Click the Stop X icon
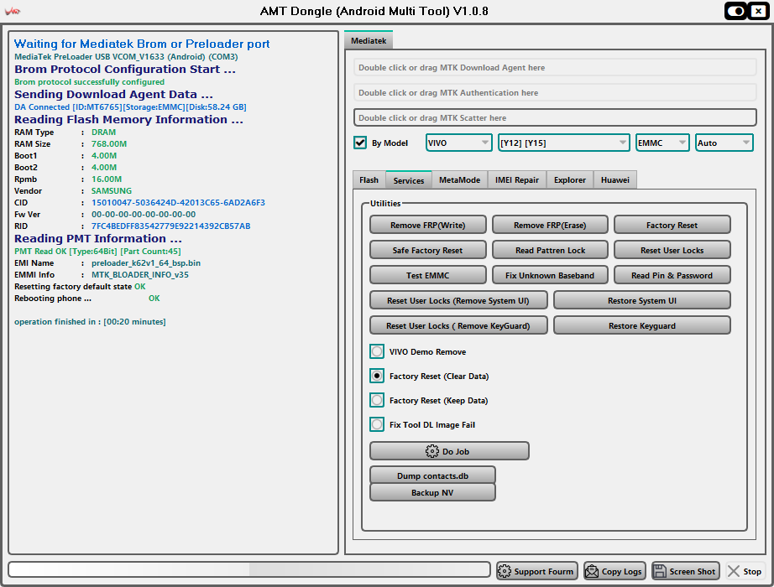The height and width of the screenshot is (587, 774). (x=734, y=571)
